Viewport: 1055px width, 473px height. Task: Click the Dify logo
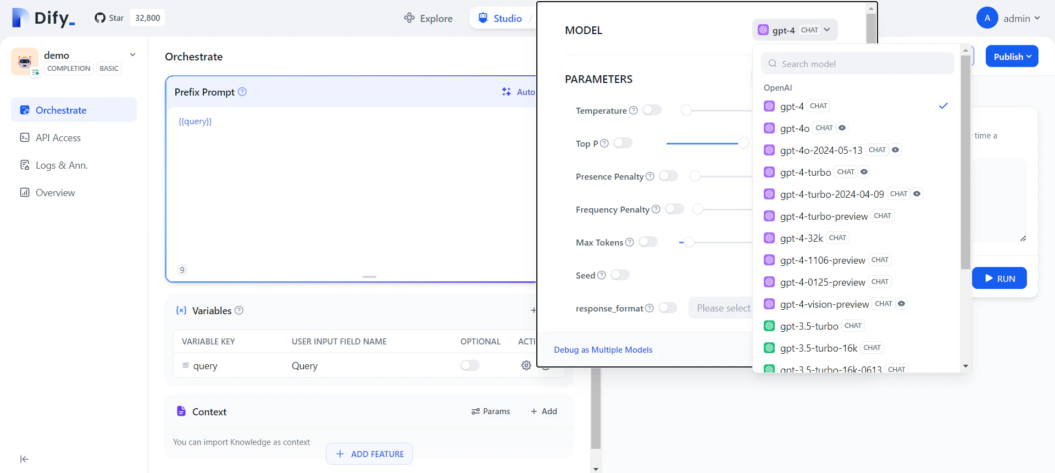click(43, 18)
